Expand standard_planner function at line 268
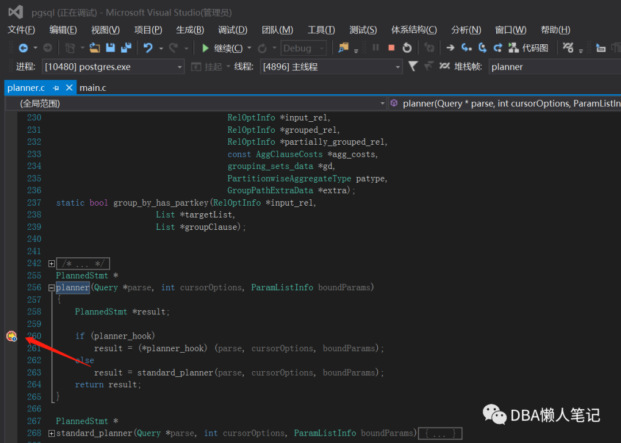The height and width of the screenshot is (443, 621). [52, 433]
